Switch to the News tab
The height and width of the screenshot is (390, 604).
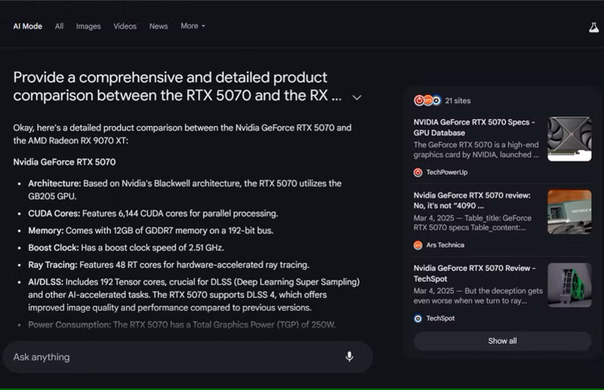[159, 26]
